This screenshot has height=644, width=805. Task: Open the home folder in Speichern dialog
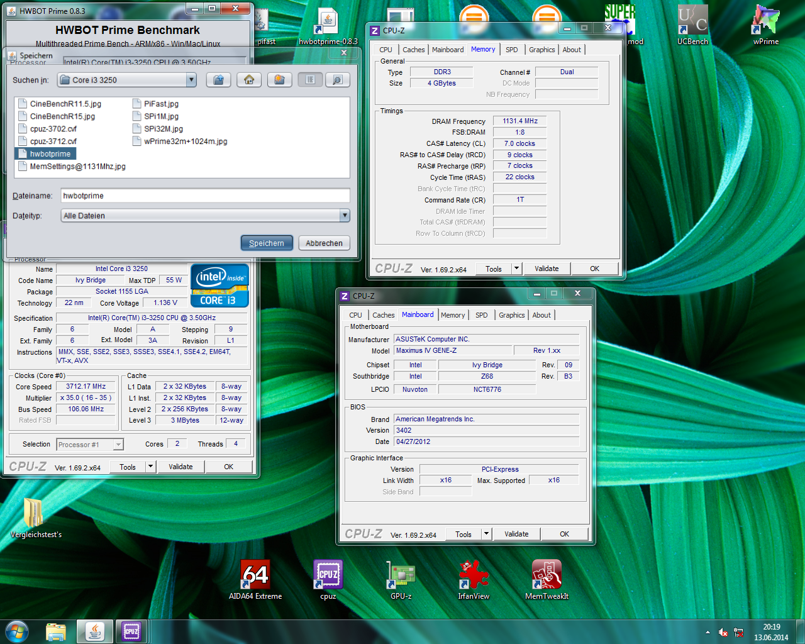[249, 80]
